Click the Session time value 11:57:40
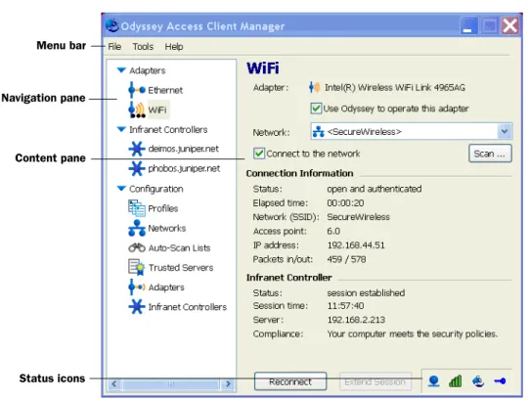This screenshot has height=399, width=529. click(x=345, y=306)
